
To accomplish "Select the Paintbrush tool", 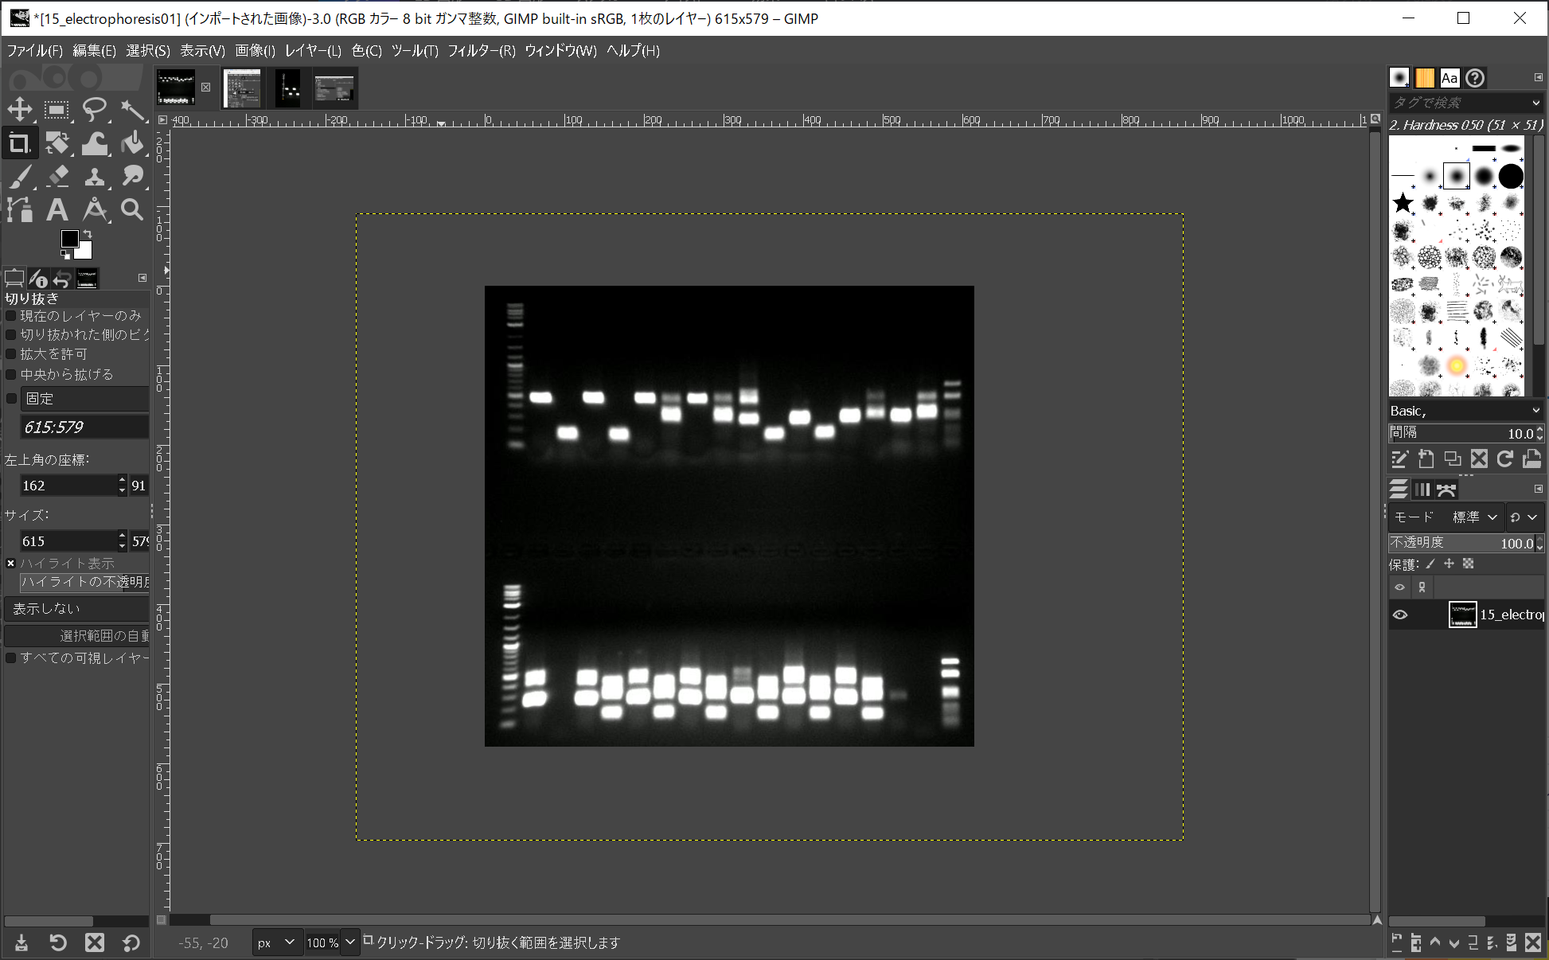I will click(20, 176).
